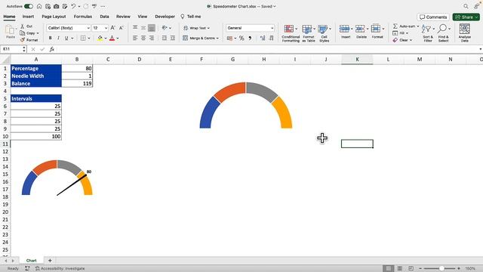Toggle middle vertical alignment
This screenshot has height=272, width=483.
click(143, 28)
